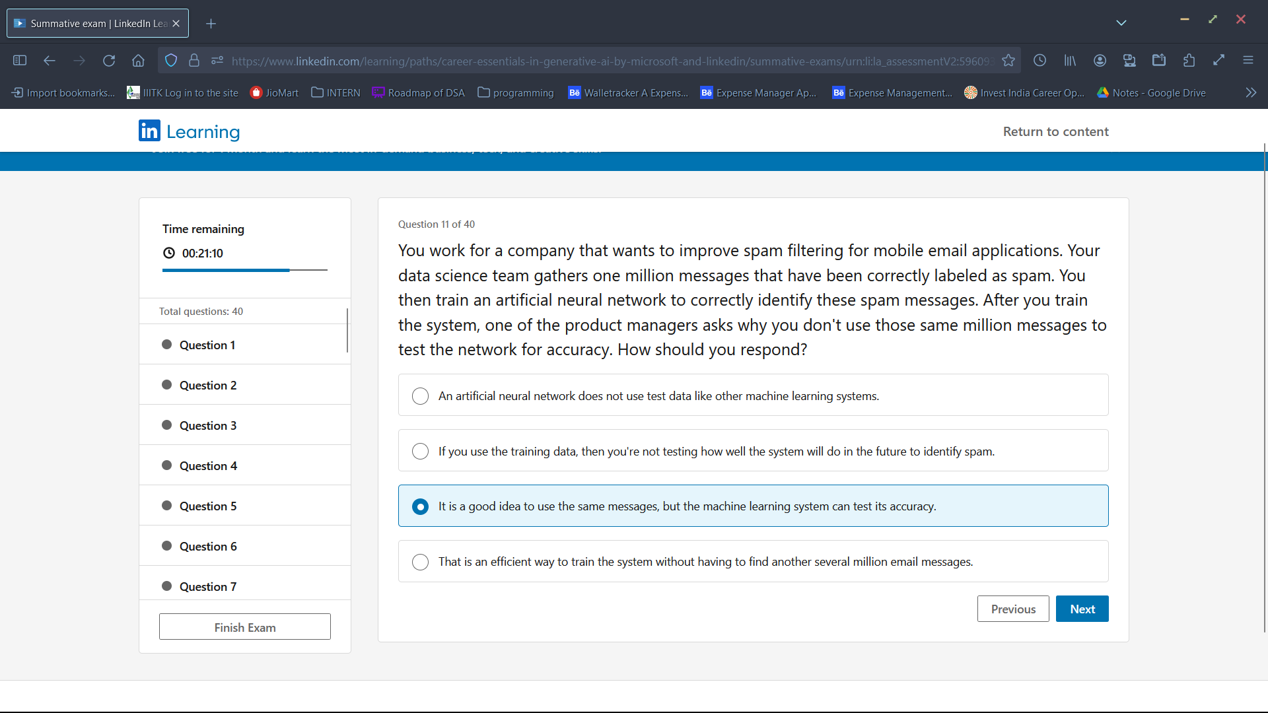Image resolution: width=1268 pixels, height=713 pixels.
Task: Bookmark this page with the star icon
Action: (x=1008, y=61)
